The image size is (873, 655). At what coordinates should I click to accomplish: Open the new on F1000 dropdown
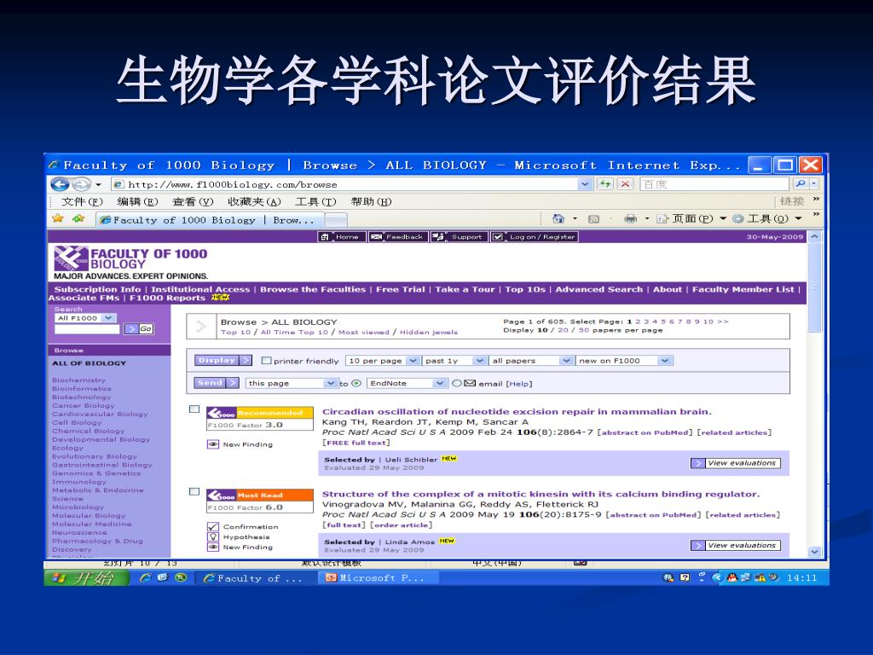[624, 361]
